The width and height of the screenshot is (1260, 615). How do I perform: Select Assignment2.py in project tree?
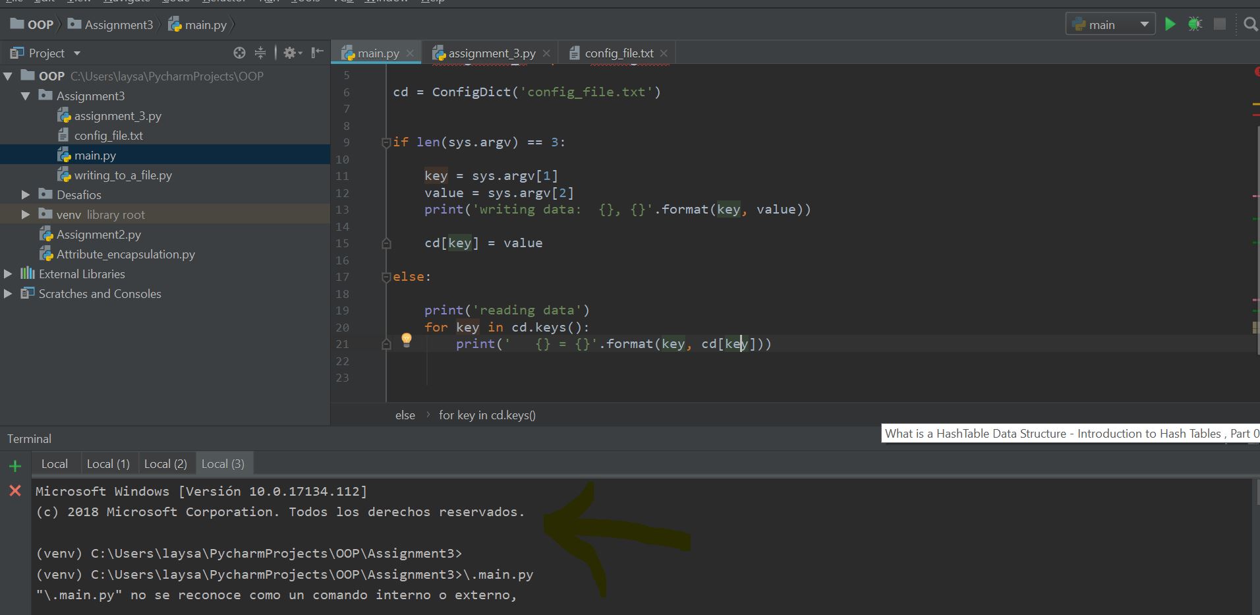(x=98, y=235)
